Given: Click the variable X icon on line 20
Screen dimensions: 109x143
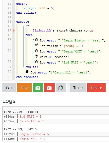Looking at the screenshot, I should point(36,45).
